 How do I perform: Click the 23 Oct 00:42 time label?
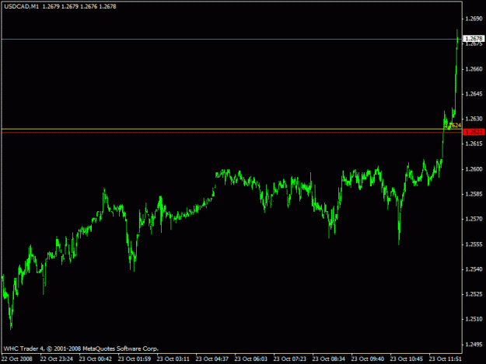click(95, 359)
